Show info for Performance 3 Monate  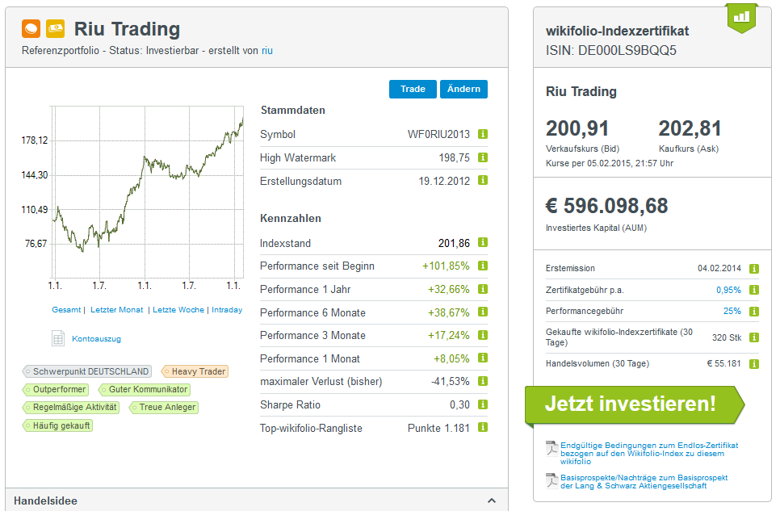pos(483,335)
